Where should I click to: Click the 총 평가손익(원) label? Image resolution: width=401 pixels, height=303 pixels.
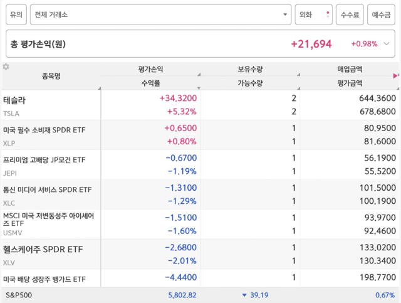(38, 44)
